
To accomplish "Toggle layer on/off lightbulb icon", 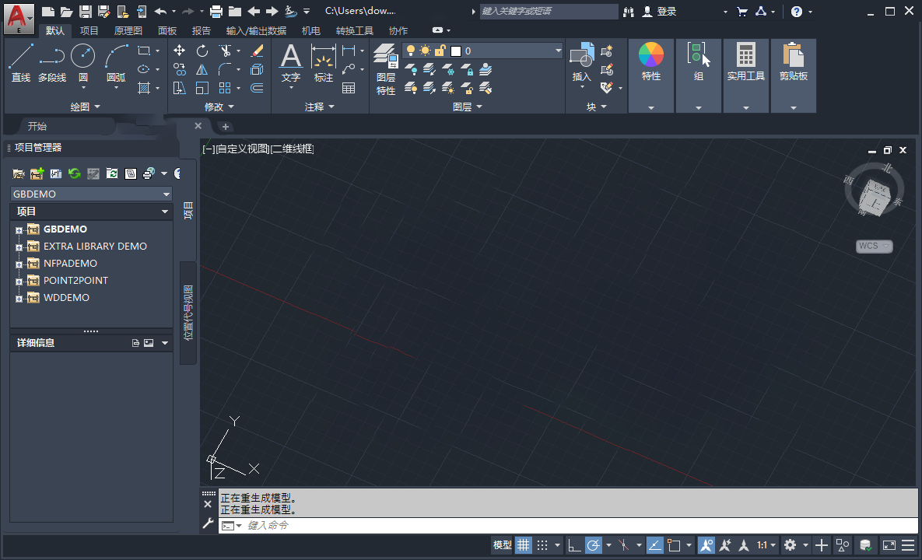I will point(411,51).
